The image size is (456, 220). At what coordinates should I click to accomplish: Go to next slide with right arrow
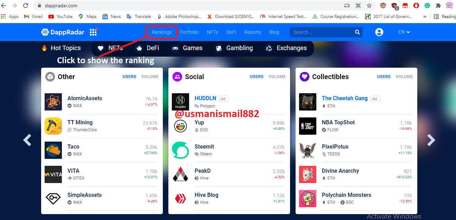click(x=431, y=140)
